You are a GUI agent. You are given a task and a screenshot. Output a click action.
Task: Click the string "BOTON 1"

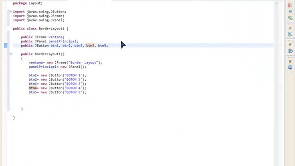point(73,75)
